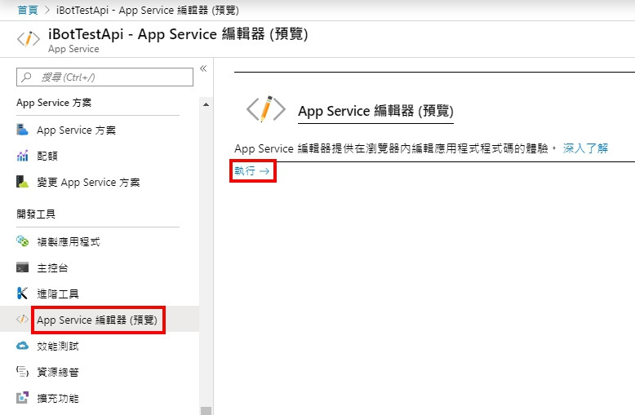Click the search magnifier icon

click(x=26, y=77)
